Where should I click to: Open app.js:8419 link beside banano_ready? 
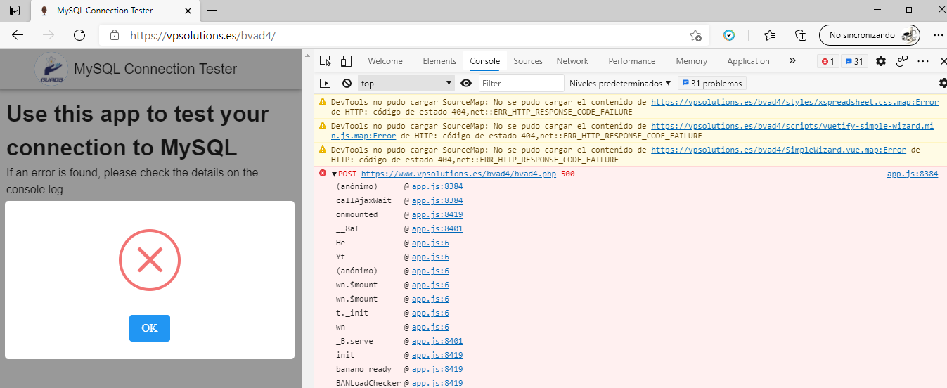pos(437,369)
